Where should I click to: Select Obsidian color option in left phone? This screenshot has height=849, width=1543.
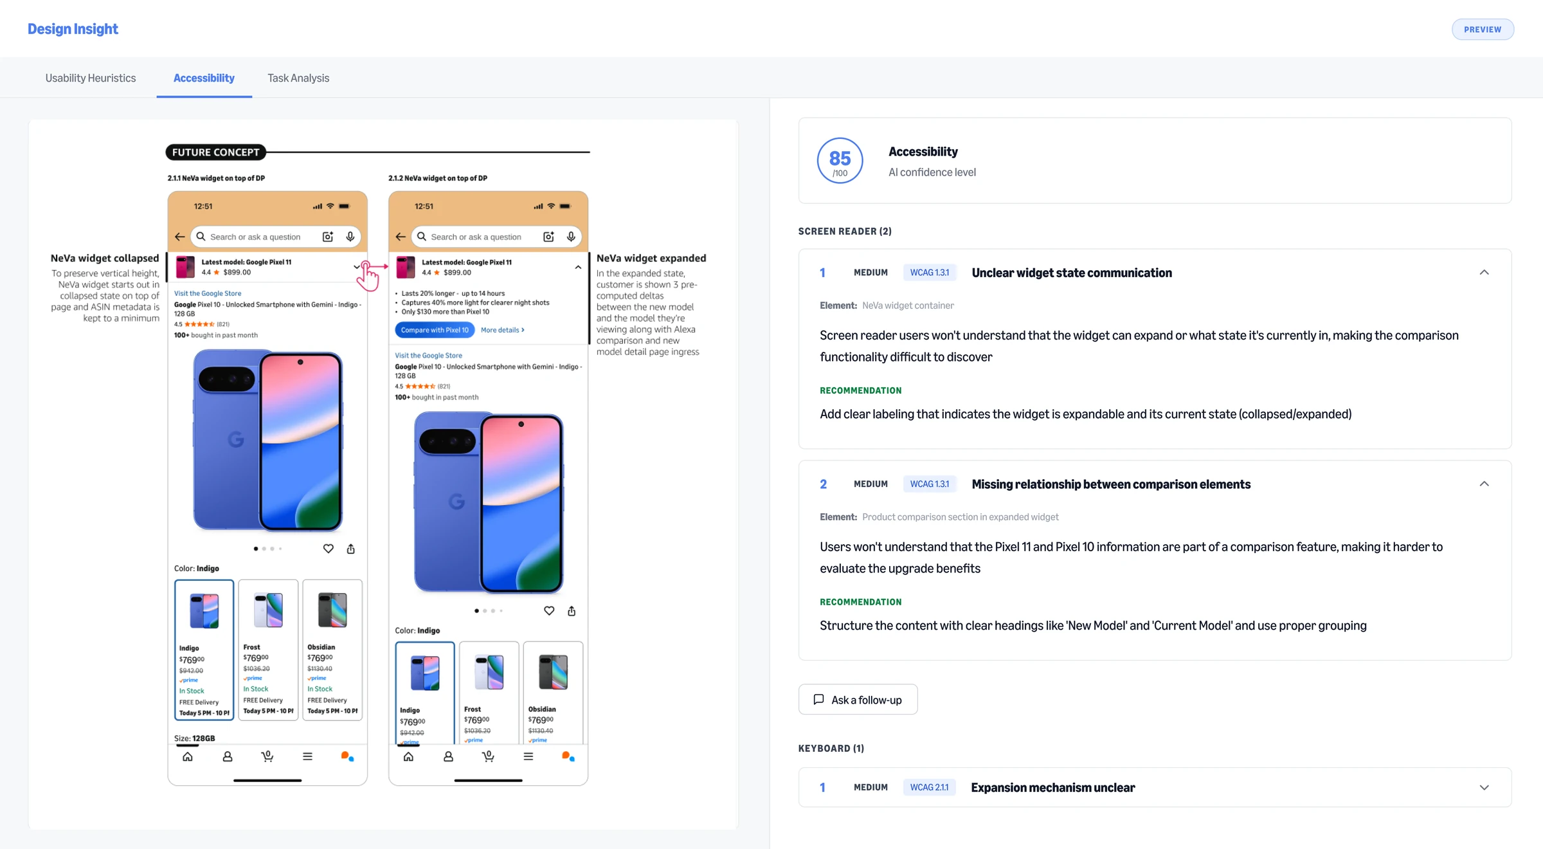(x=332, y=650)
